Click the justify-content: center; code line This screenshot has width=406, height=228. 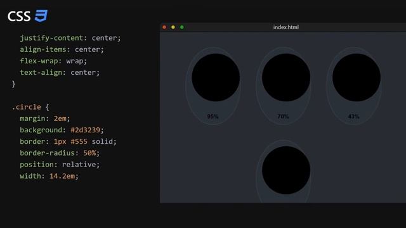point(70,38)
